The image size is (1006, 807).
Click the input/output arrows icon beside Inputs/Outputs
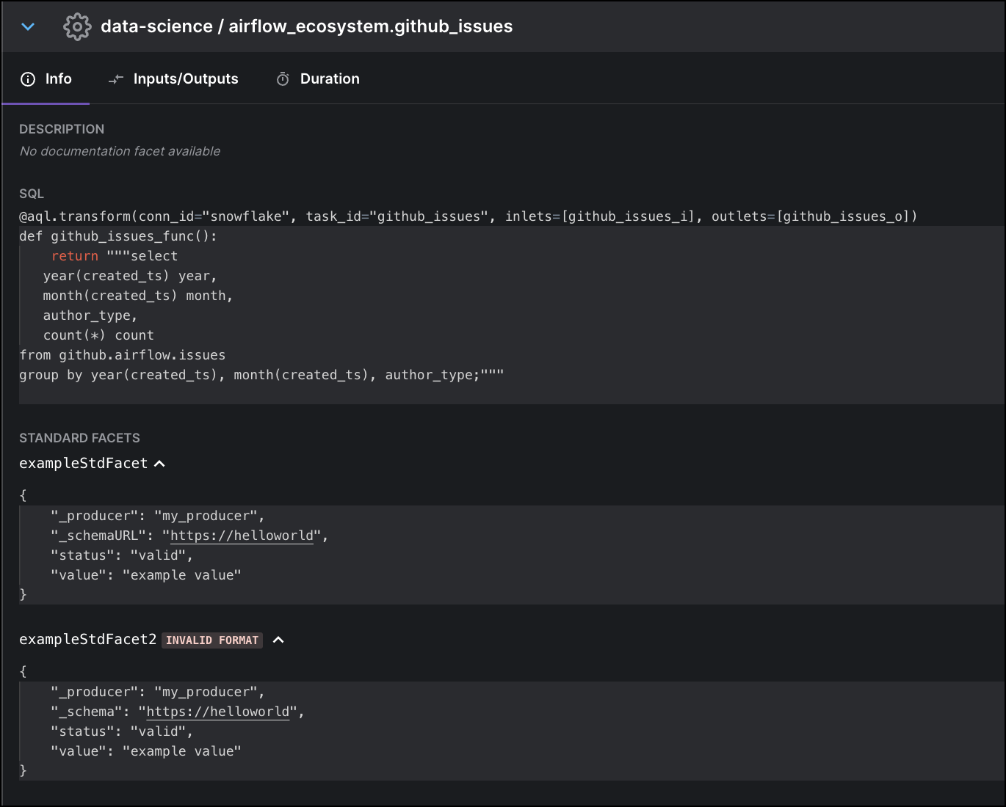point(115,78)
